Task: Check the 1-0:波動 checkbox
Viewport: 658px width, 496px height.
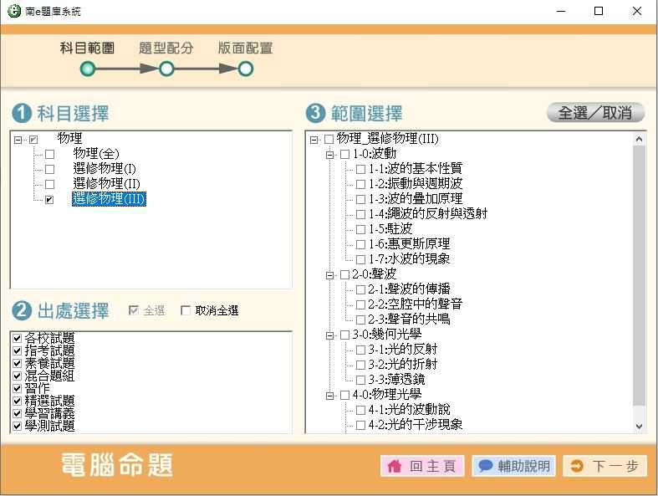Action: (x=344, y=154)
